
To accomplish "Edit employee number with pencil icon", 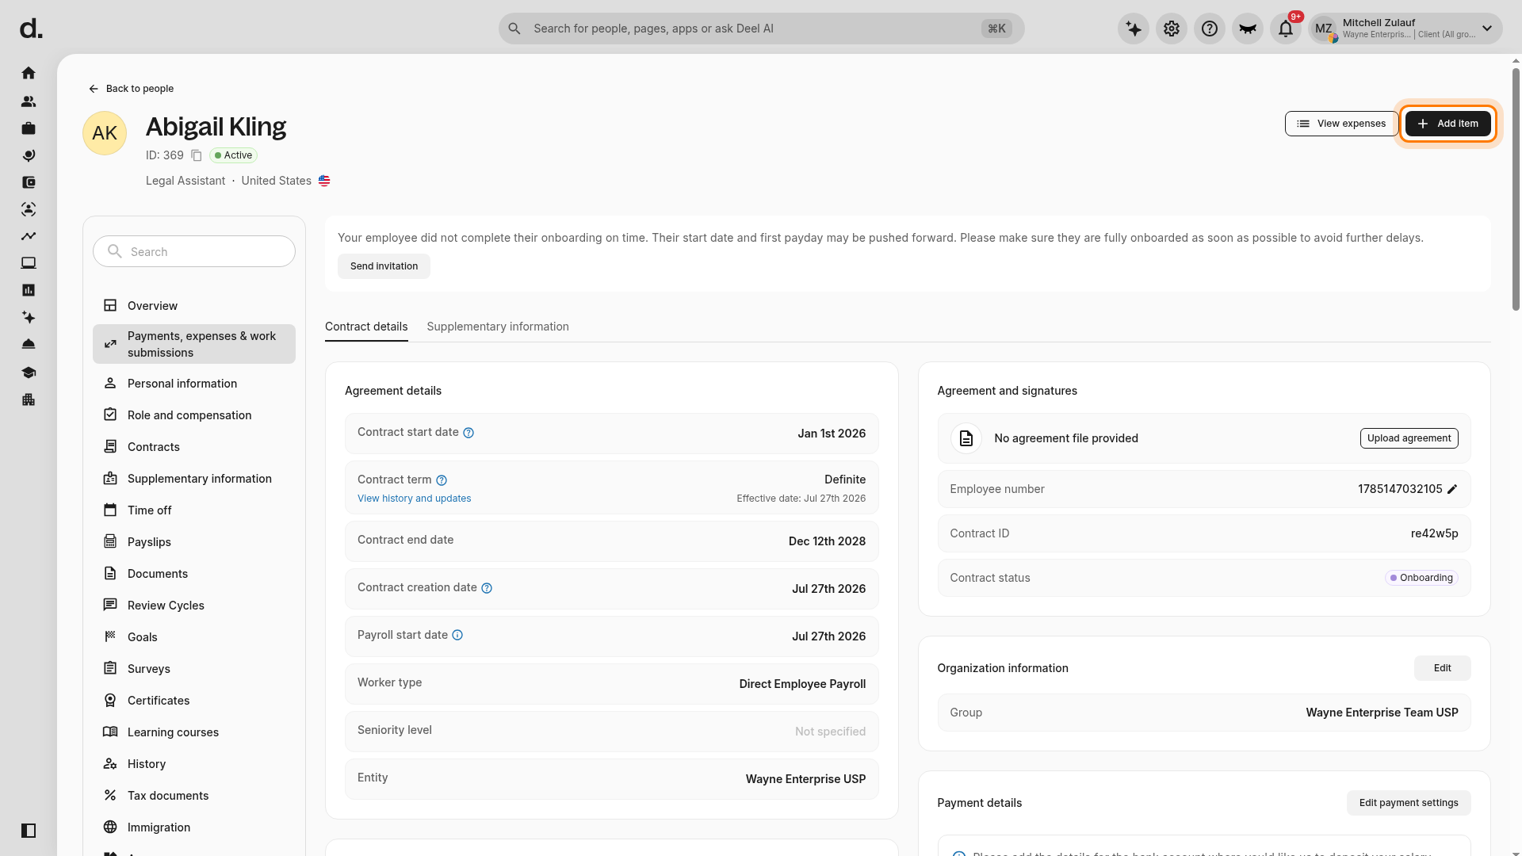I will tap(1452, 489).
